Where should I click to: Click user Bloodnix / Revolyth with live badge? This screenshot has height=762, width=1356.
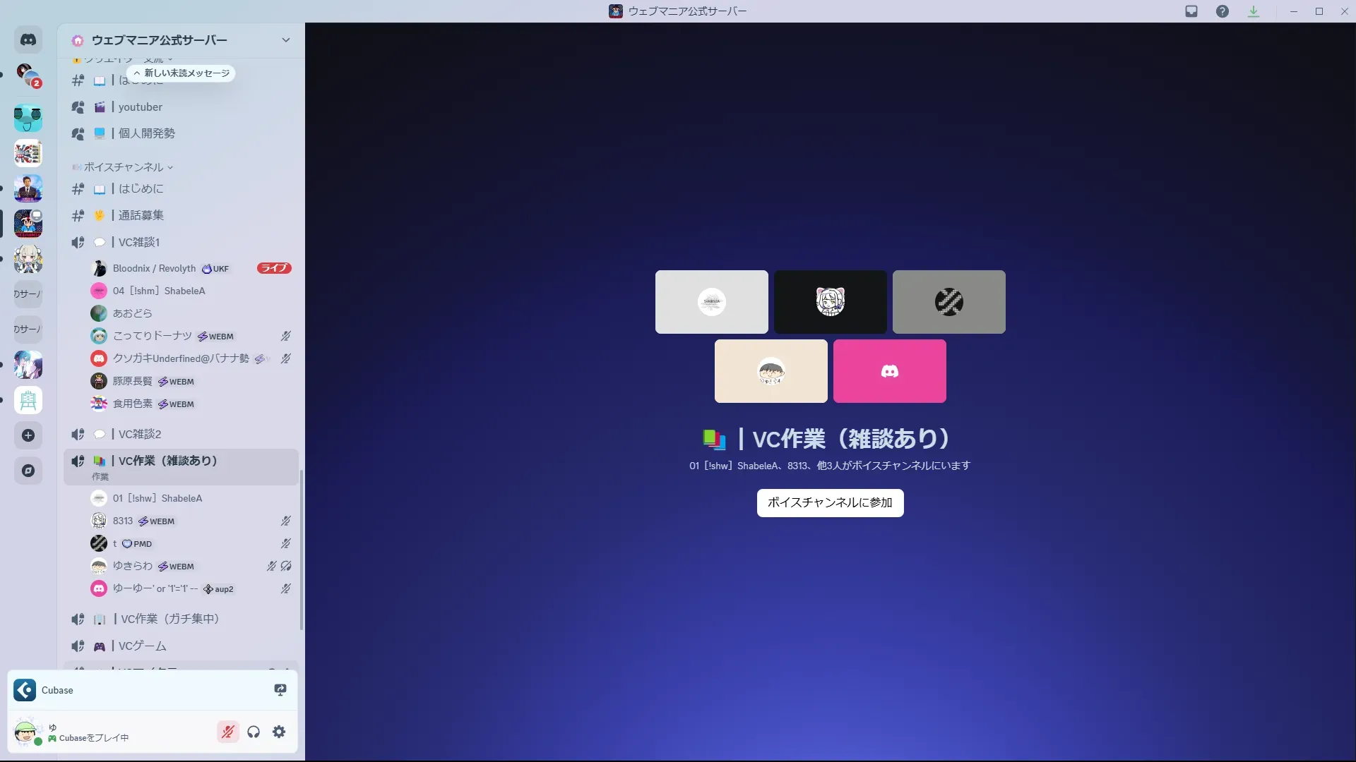(154, 269)
